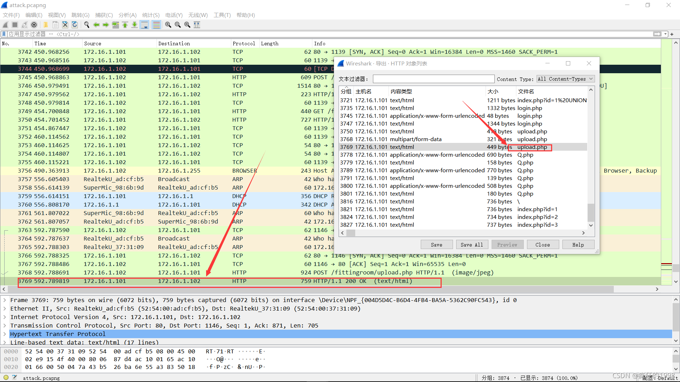Screen dimensions: 680x382
Task: Open the Content Type combo box
Action: (565, 79)
